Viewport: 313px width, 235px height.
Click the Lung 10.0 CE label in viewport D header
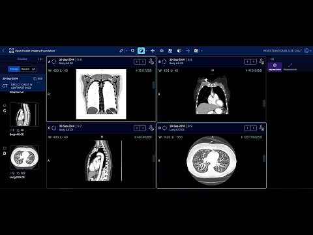(177, 130)
